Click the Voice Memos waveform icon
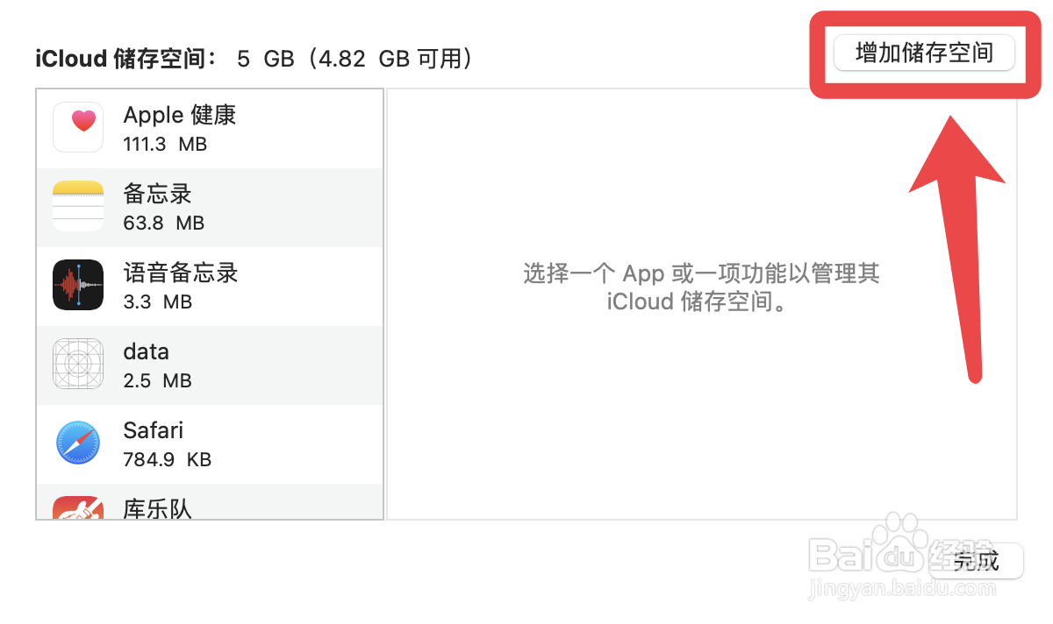The width and height of the screenshot is (1053, 624). pyautogui.click(x=78, y=285)
